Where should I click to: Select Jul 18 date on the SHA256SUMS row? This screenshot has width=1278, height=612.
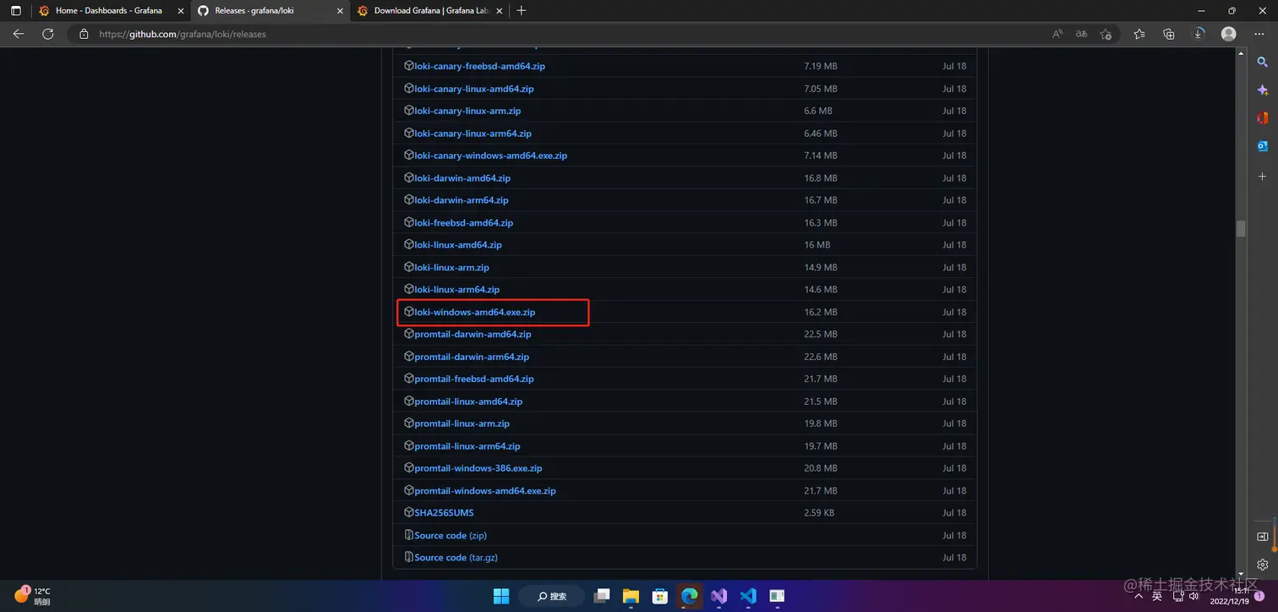coord(954,513)
